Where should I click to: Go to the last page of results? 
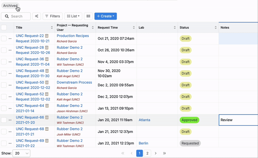164,153
